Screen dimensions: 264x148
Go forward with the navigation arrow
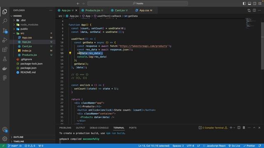coord(83,4)
